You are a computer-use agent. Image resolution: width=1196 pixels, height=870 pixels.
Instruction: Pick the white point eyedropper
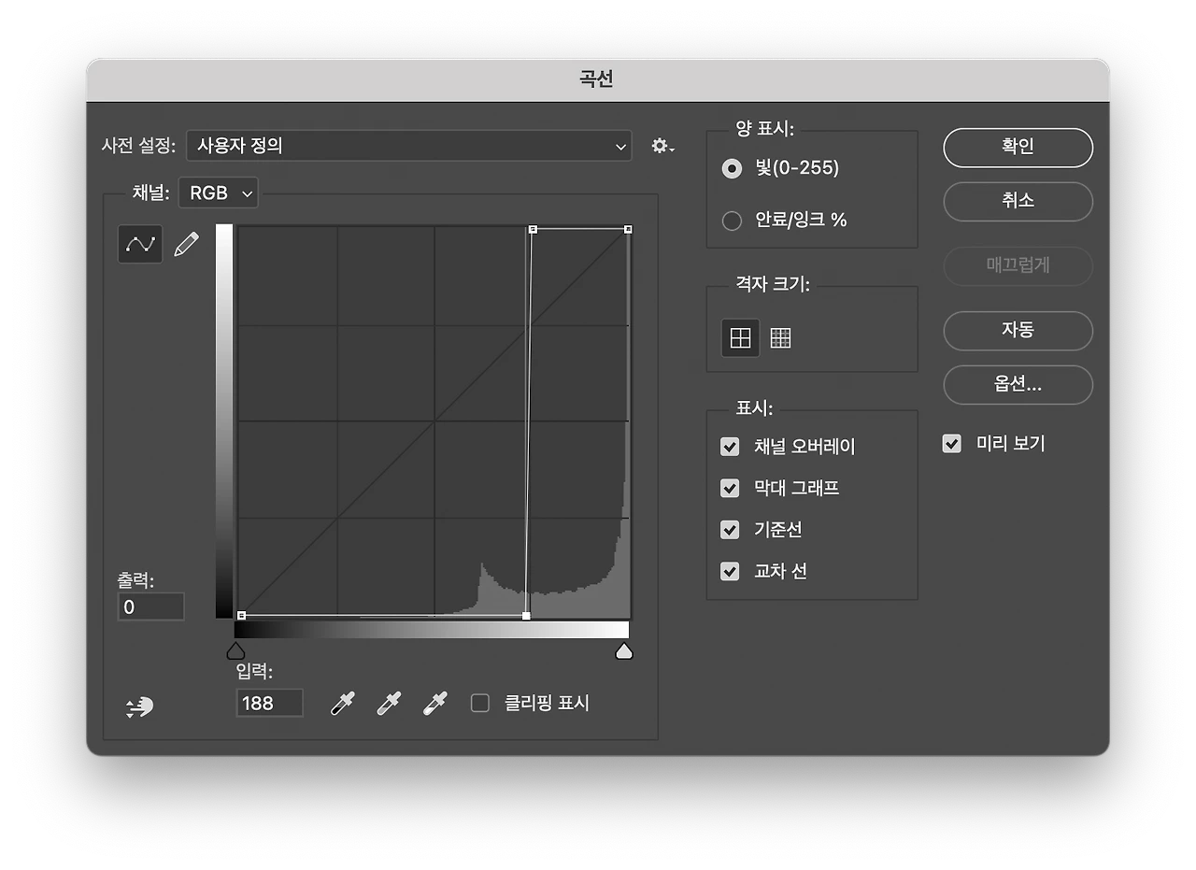[x=434, y=704]
